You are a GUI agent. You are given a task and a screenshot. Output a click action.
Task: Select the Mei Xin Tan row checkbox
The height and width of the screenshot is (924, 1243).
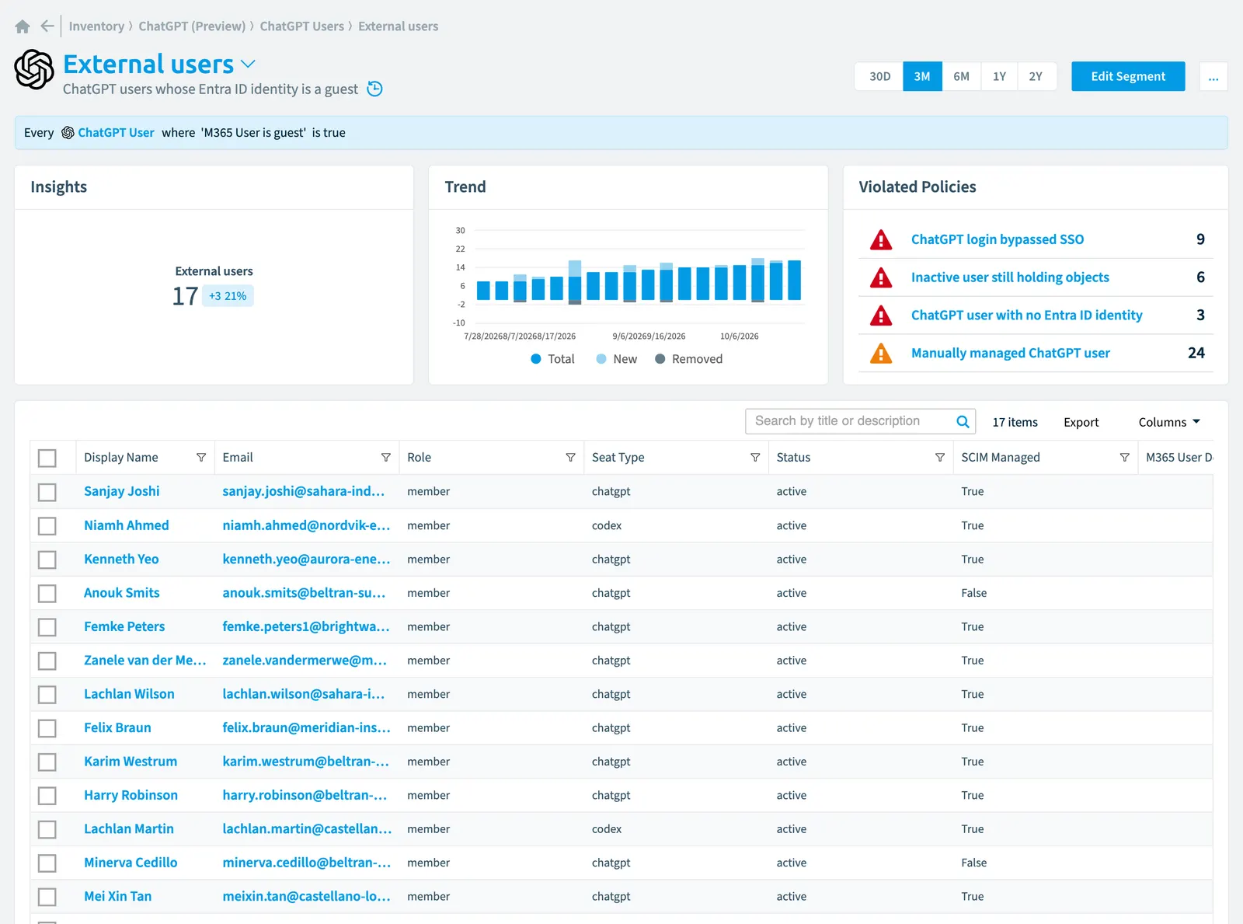[x=47, y=897]
